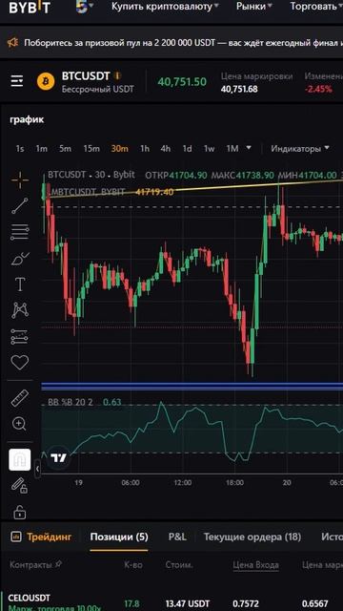The image size is (343, 611).
Task: Toggle lock all drawing tools
Action: point(19,512)
